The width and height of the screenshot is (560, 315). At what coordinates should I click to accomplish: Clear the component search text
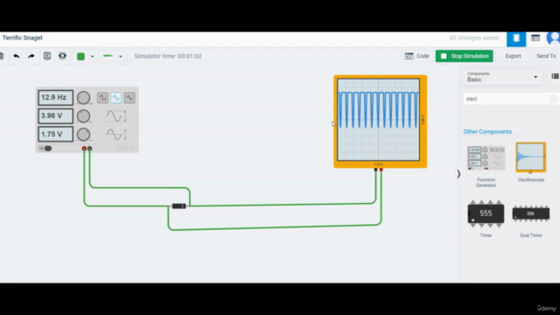(x=552, y=99)
